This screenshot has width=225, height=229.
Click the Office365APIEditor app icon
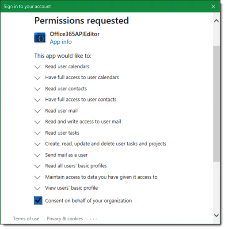[40, 38]
